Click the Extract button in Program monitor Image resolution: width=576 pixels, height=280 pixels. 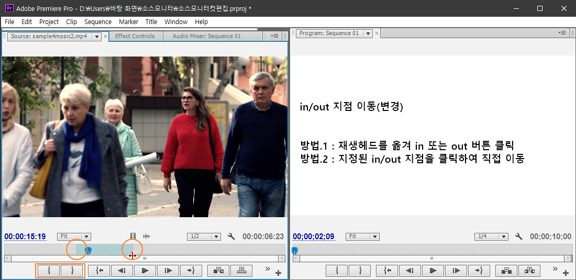(529, 271)
